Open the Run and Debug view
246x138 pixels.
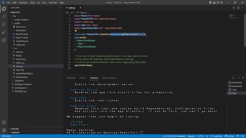tap(4, 32)
